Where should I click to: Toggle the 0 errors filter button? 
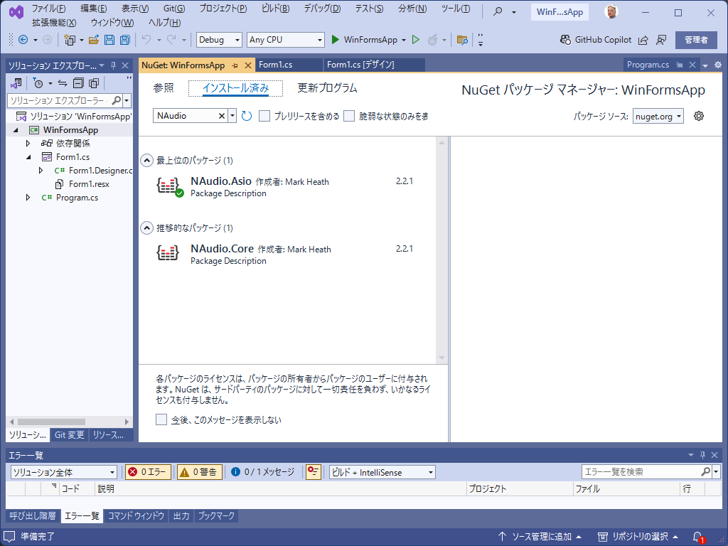click(148, 472)
